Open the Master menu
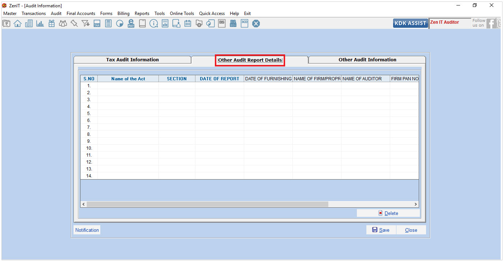504x261 pixels. pos(10,14)
